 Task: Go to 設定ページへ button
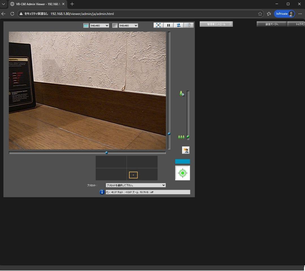tap(272, 24)
